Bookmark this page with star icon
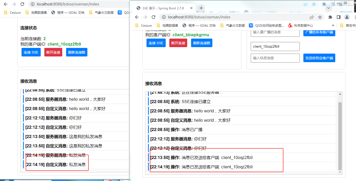Viewport: 356px width, 181px height. (320, 17)
